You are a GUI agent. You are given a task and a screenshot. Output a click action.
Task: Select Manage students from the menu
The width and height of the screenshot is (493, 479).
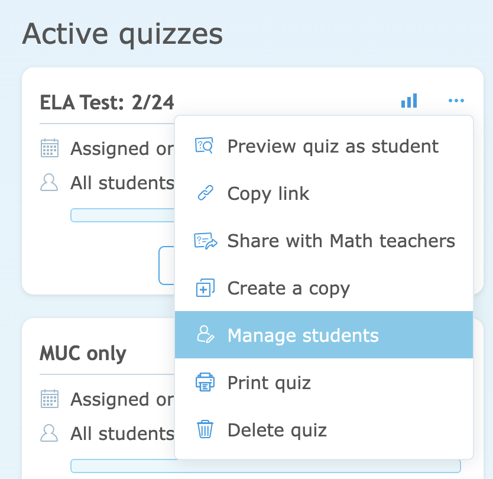coord(303,335)
